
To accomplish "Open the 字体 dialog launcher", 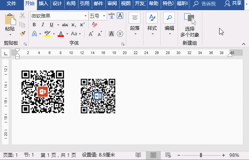I will tap(123, 44).
